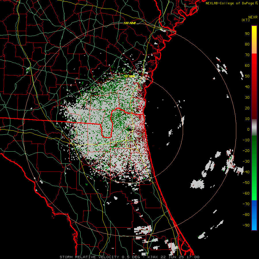Viewport: 259px width, 259px height.
Task: Click the positive 20 knot scale label
Action: pos(247,108)
